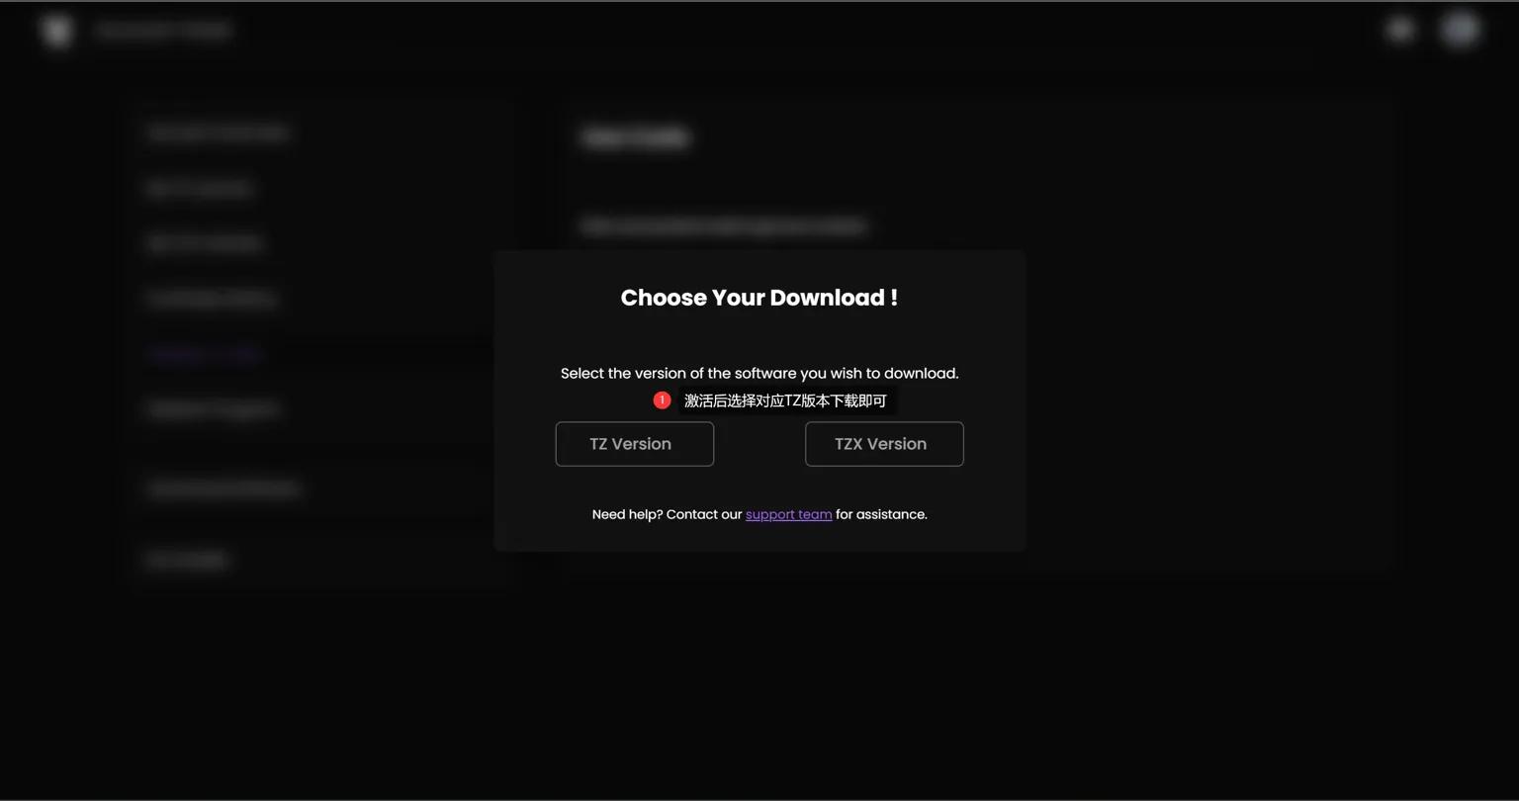Screen dimensions: 1519x801
Task: Click the Choose Your Download heading
Action: [x=759, y=298]
